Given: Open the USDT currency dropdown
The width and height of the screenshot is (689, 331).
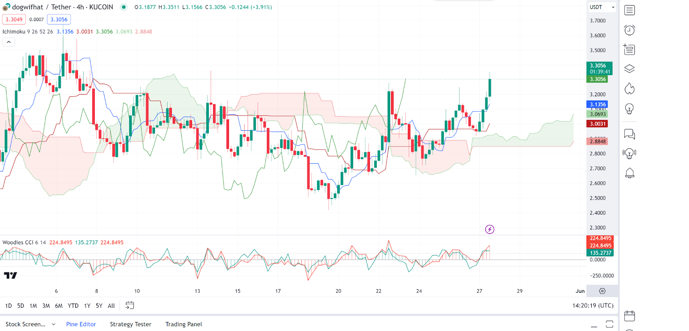Looking at the screenshot, I should coord(602,7).
